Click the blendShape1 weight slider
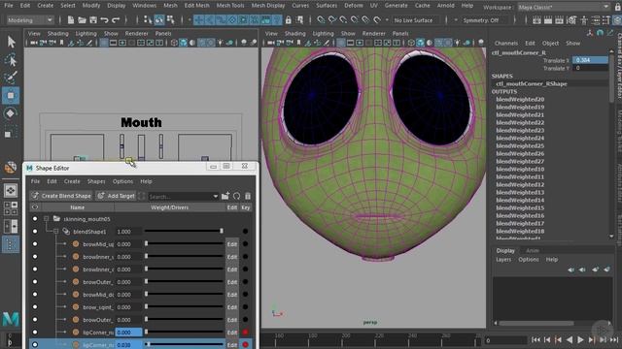 coord(184,231)
